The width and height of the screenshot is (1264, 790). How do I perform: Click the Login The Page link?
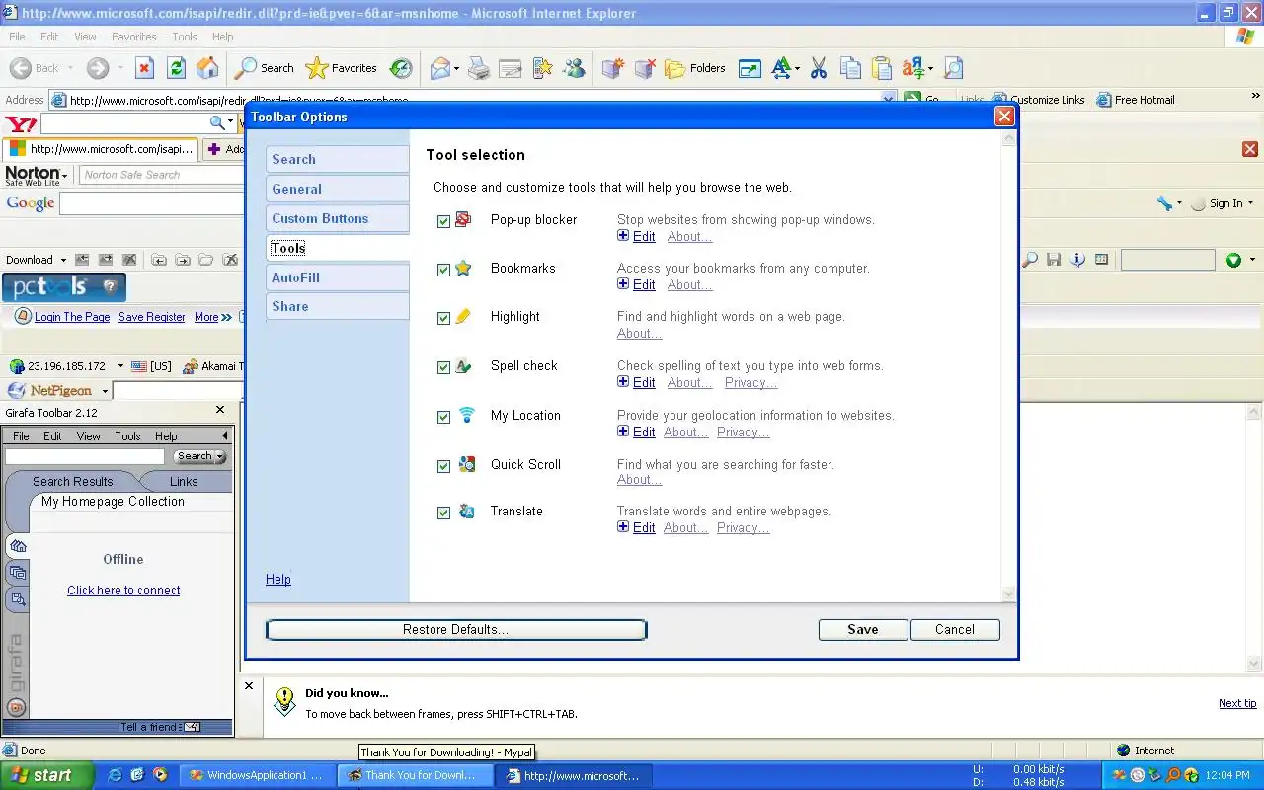tap(72, 317)
